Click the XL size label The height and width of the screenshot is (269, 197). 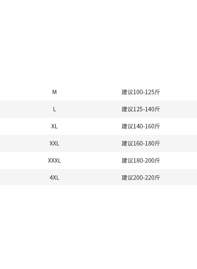pyautogui.click(x=54, y=126)
